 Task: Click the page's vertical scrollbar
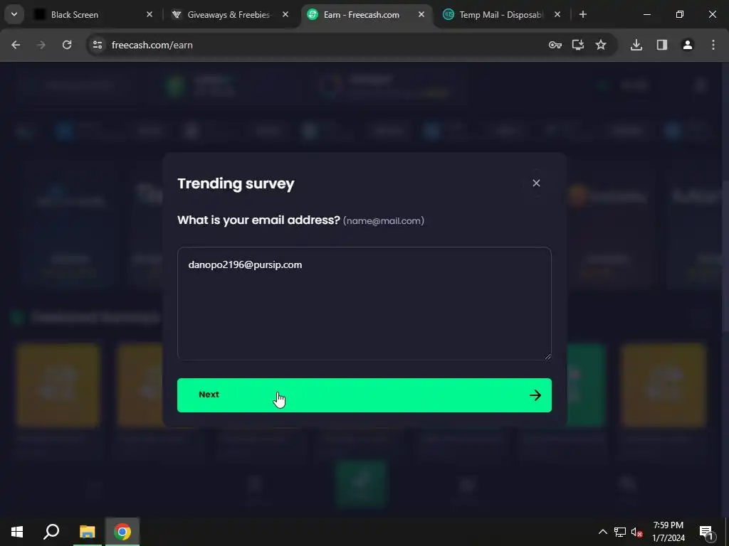coord(725,255)
